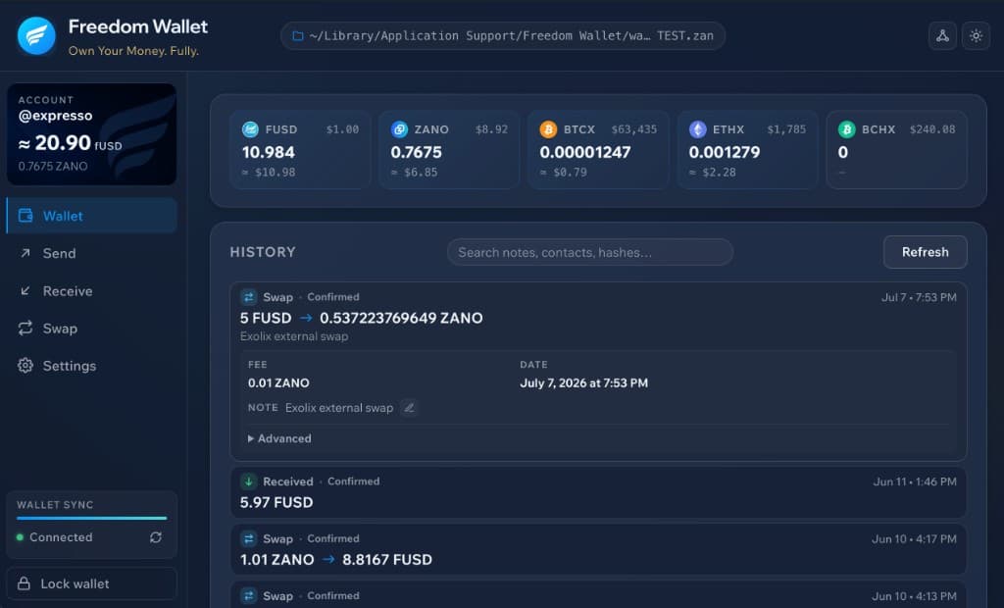Refresh the transaction history
Image resolution: width=1004 pixels, height=608 pixels.
(926, 252)
